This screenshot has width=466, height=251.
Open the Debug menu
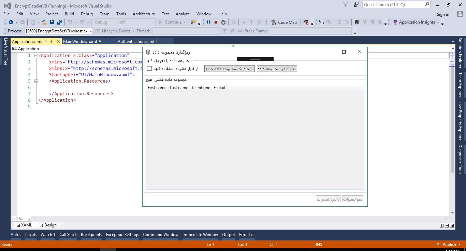pos(87,14)
